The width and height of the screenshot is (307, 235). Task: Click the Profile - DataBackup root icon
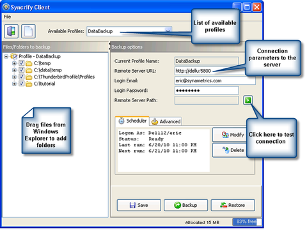pos(14,56)
